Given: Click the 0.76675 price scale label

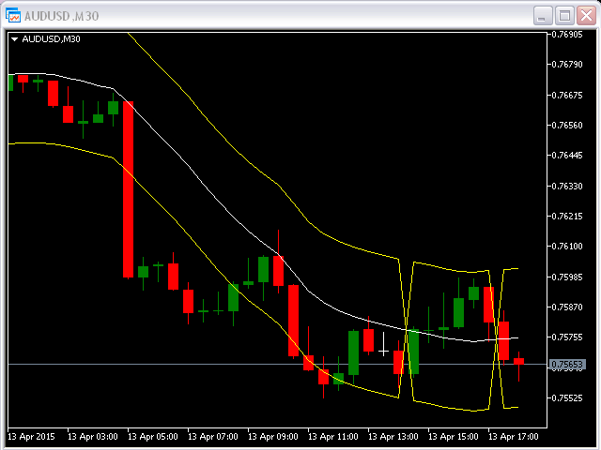Looking at the screenshot, I should tap(567, 95).
